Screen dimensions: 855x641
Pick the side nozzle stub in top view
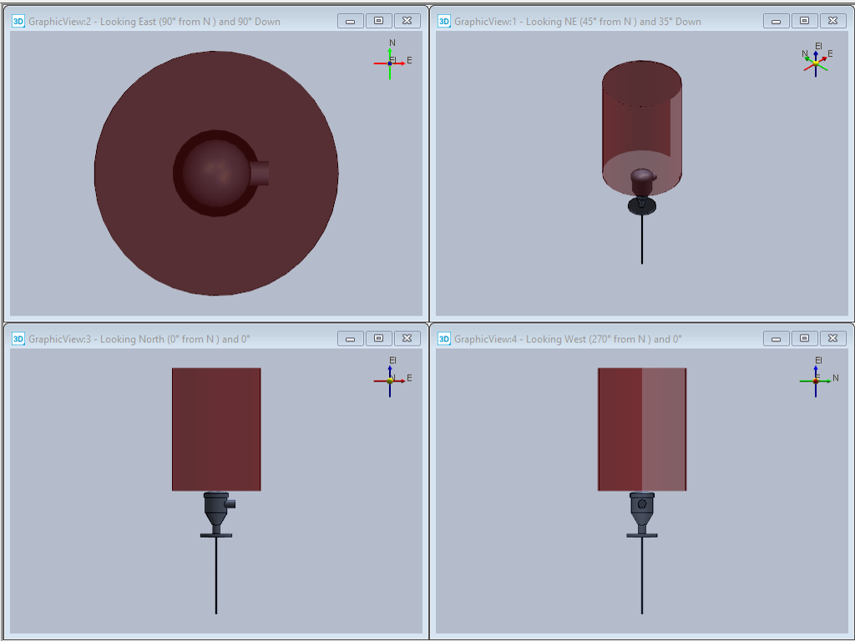tap(261, 173)
